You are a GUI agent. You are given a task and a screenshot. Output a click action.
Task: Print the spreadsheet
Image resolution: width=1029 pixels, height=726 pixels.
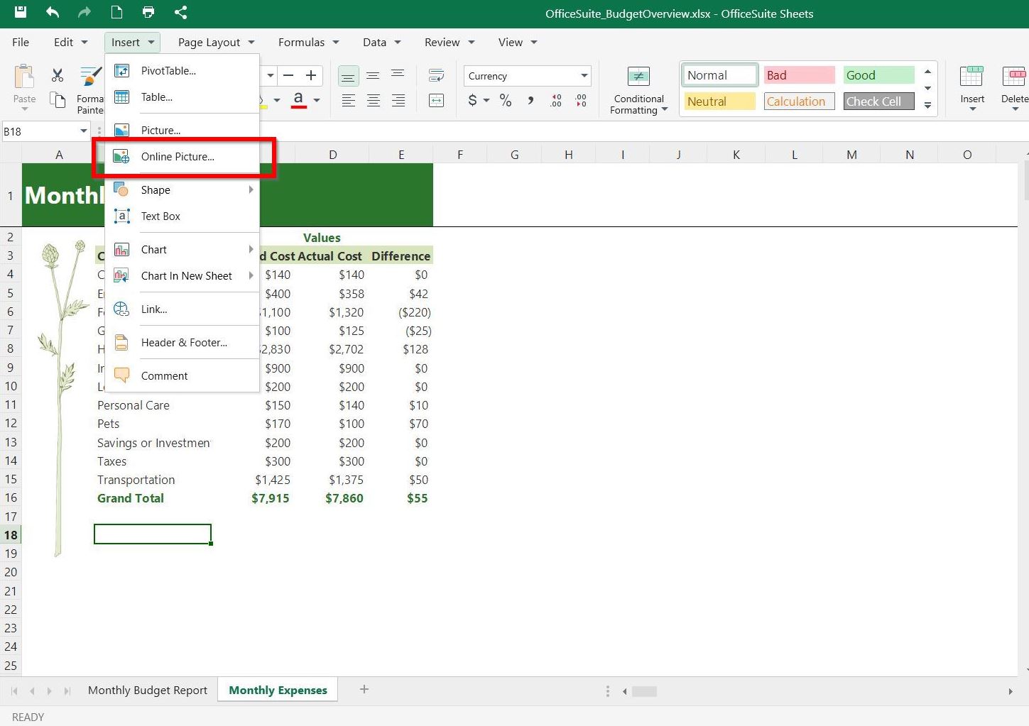pyautogui.click(x=148, y=12)
